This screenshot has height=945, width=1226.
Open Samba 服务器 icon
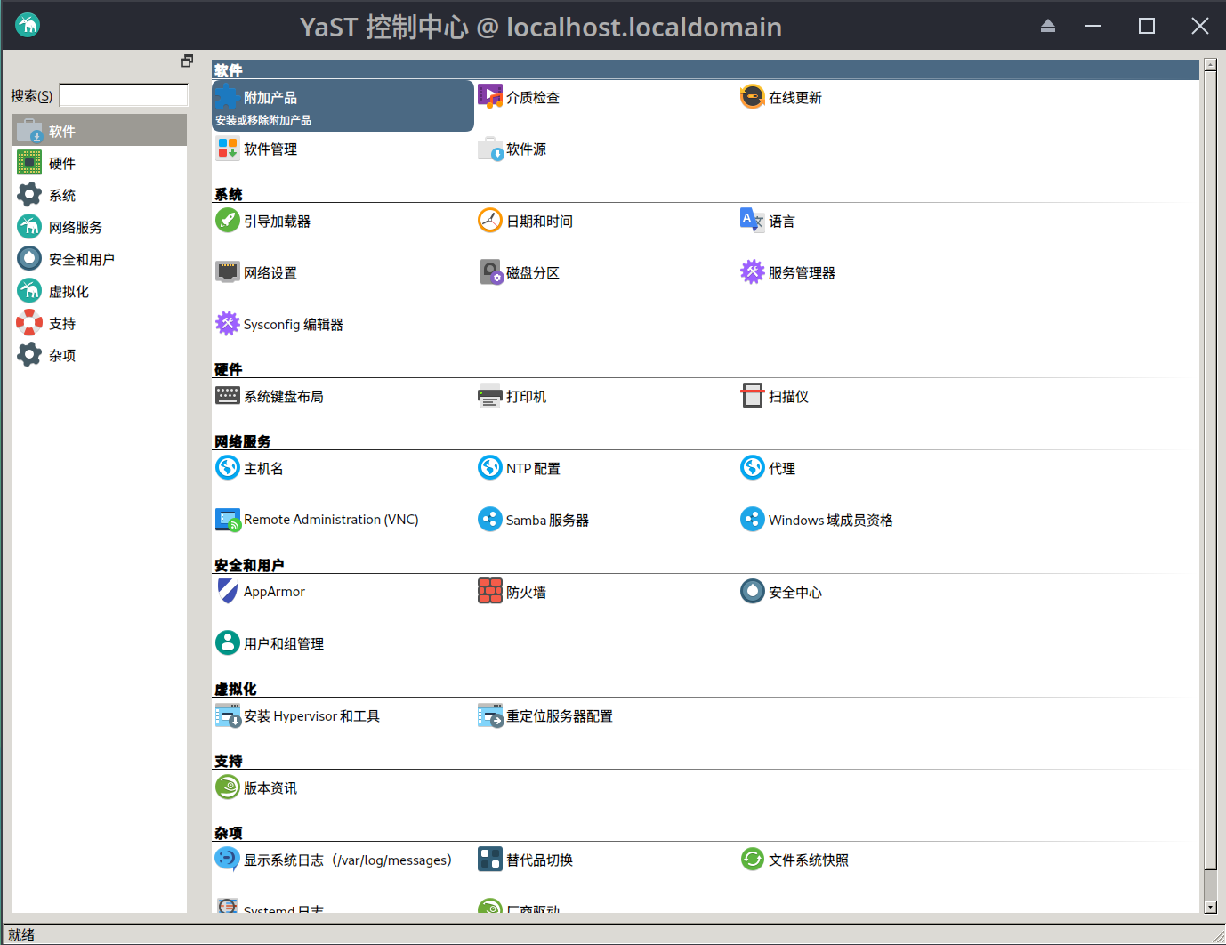pyautogui.click(x=490, y=519)
